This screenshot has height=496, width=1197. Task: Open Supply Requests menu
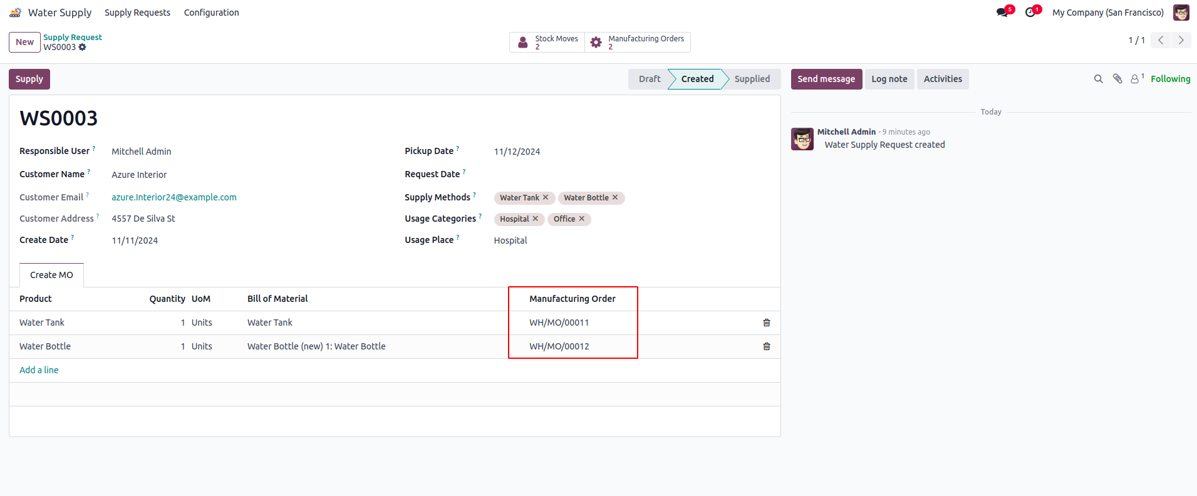click(137, 13)
